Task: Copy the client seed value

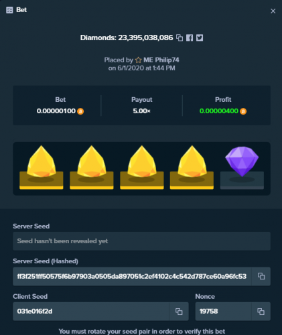Action: [179, 312]
